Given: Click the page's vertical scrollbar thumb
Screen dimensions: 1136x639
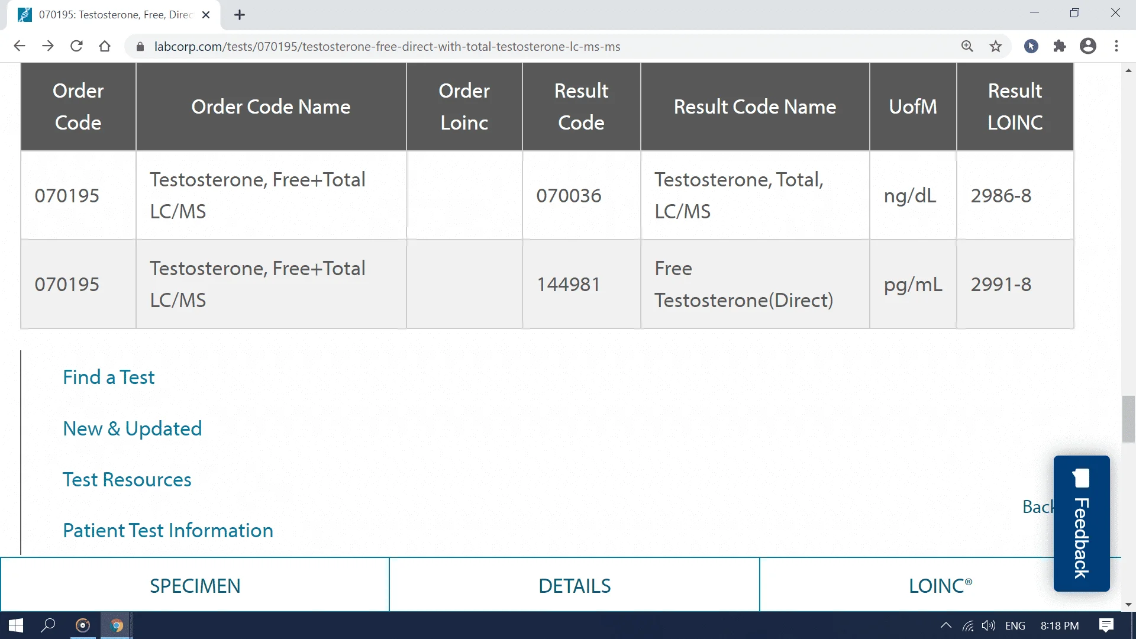Looking at the screenshot, I should point(1128,419).
